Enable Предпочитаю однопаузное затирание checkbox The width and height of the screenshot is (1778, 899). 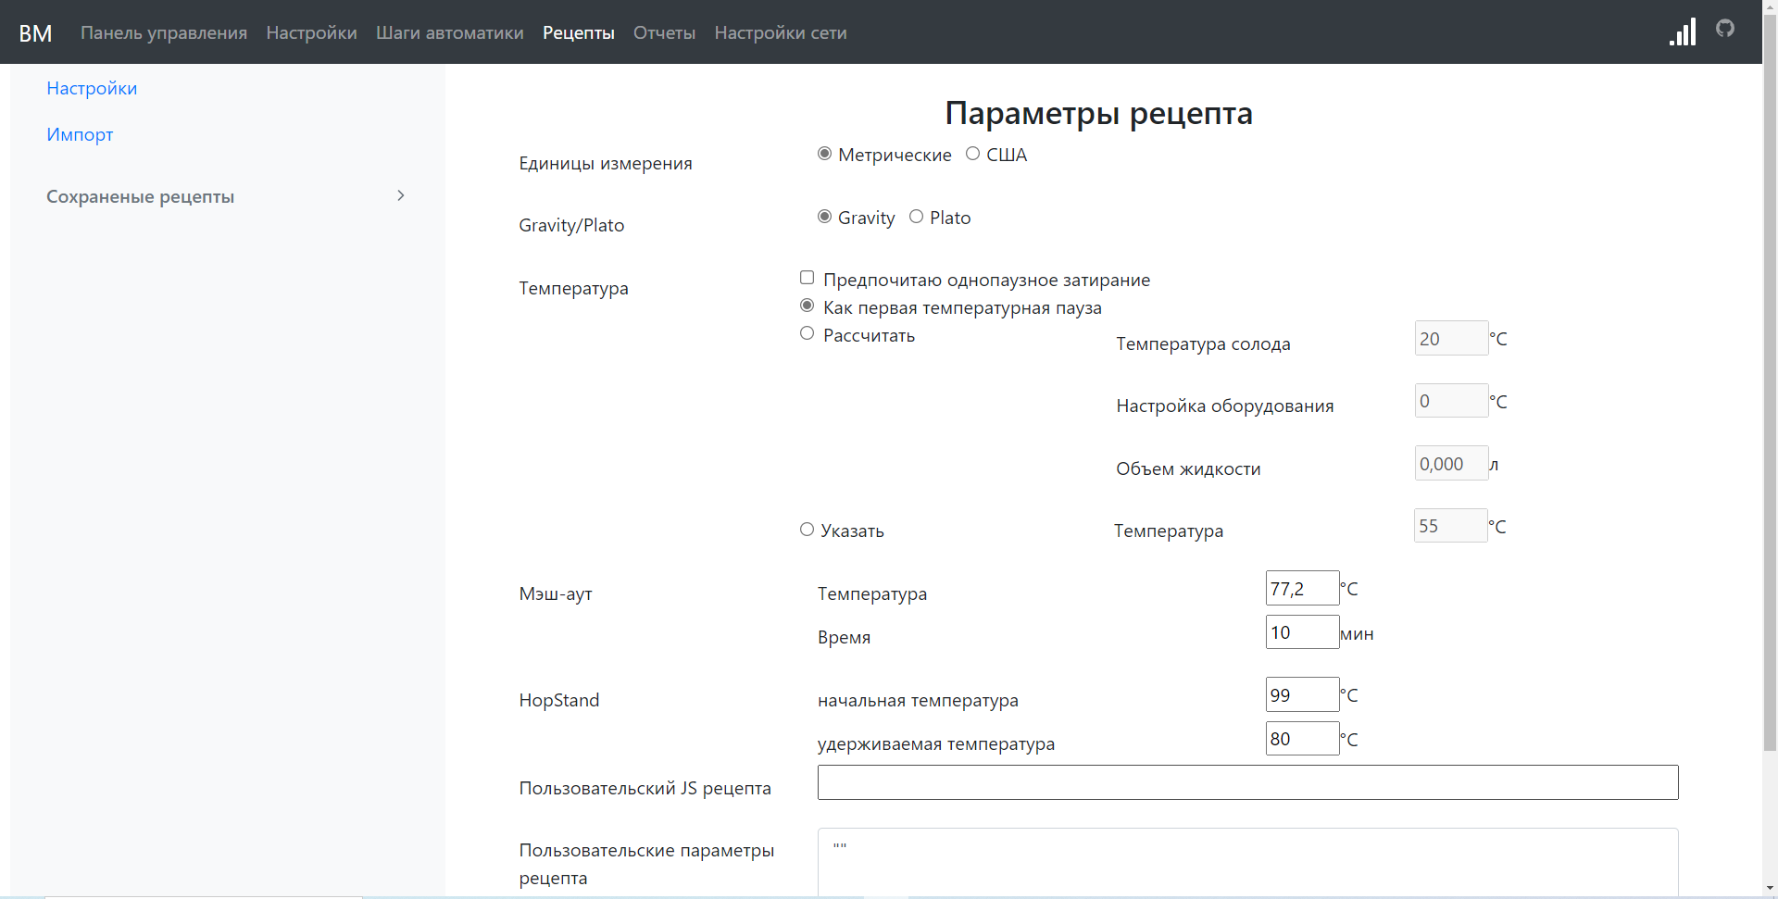pyautogui.click(x=807, y=278)
